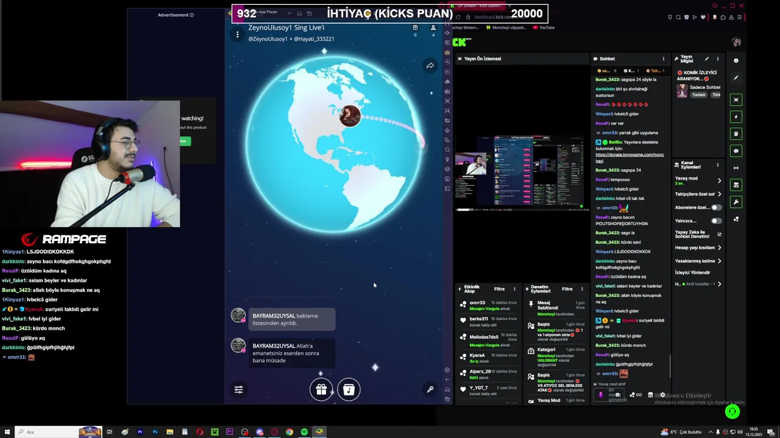Click Y_YGT_T entry in activity feed
780x438 pixels.
click(x=489, y=391)
